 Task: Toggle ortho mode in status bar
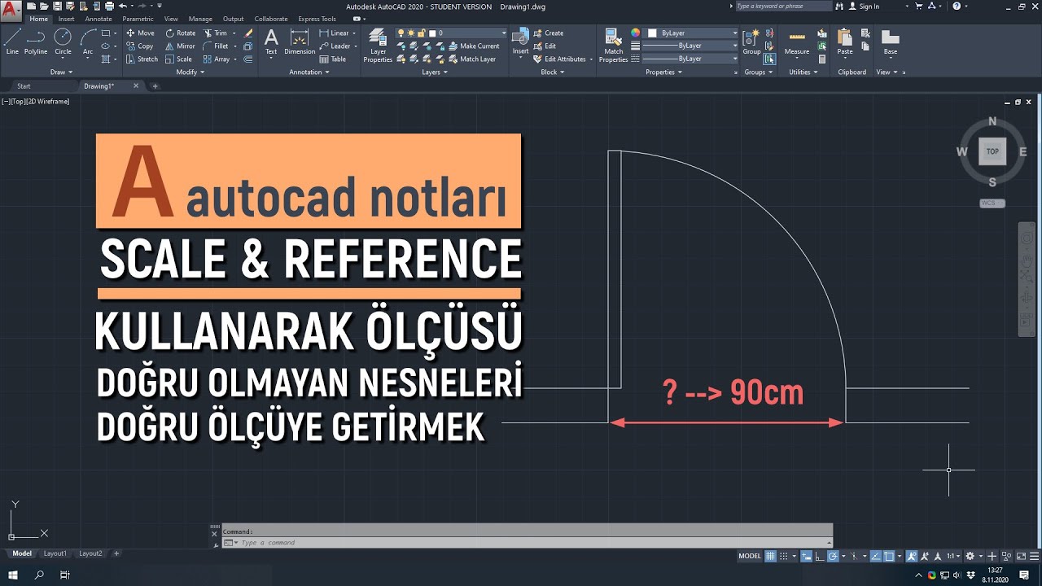click(x=819, y=556)
